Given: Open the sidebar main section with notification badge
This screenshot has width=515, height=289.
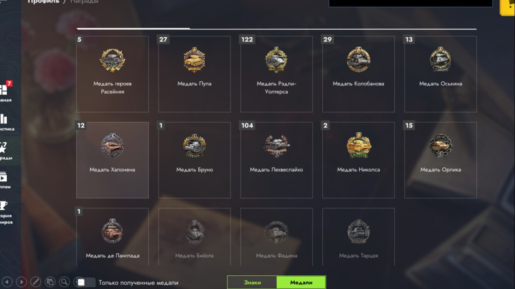Looking at the screenshot, I should (6, 91).
